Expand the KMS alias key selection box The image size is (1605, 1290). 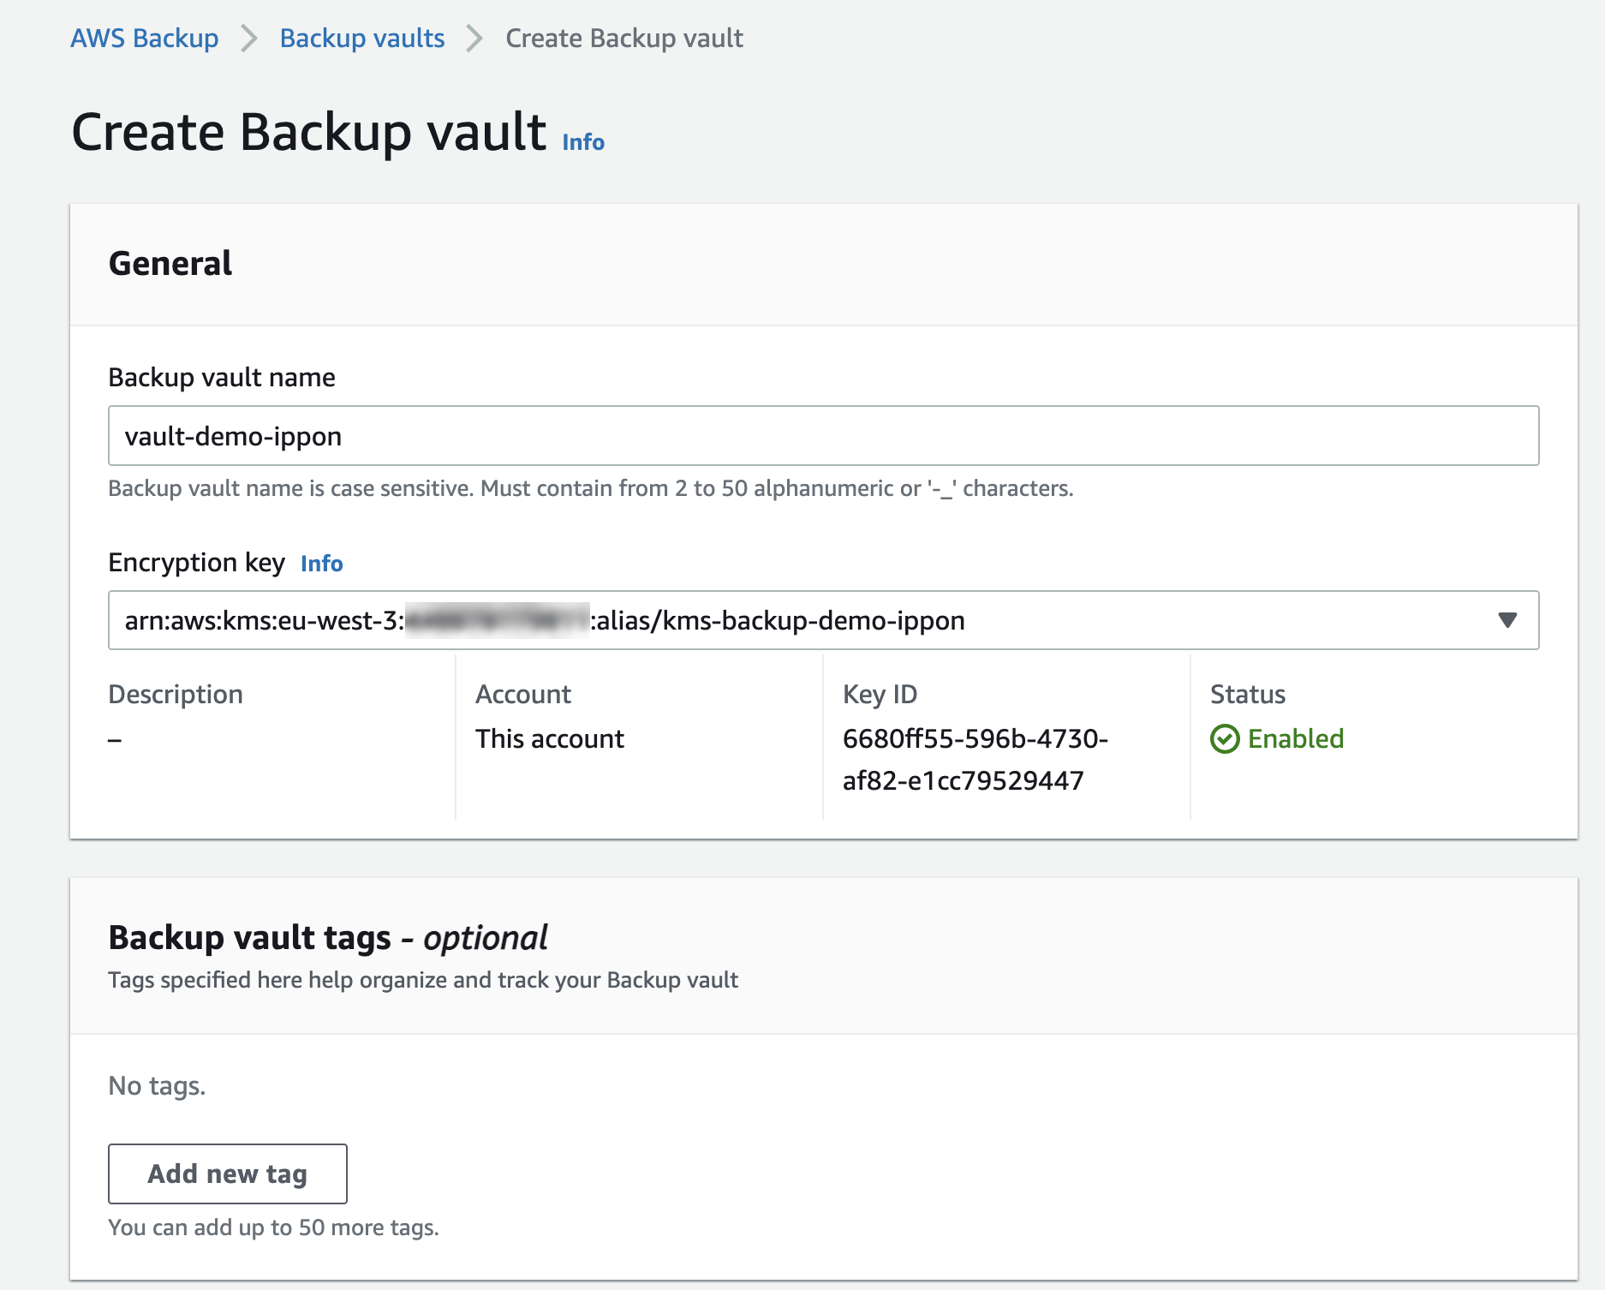tap(771, 620)
